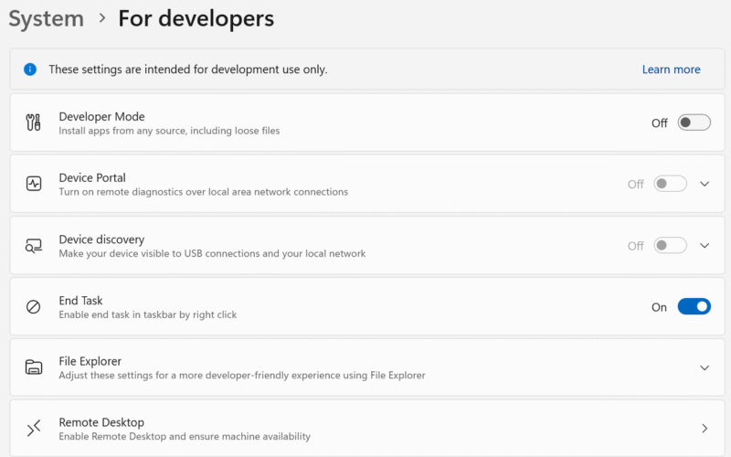
Task: Turn off the End Task toggle
Action: tap(694, 307)
